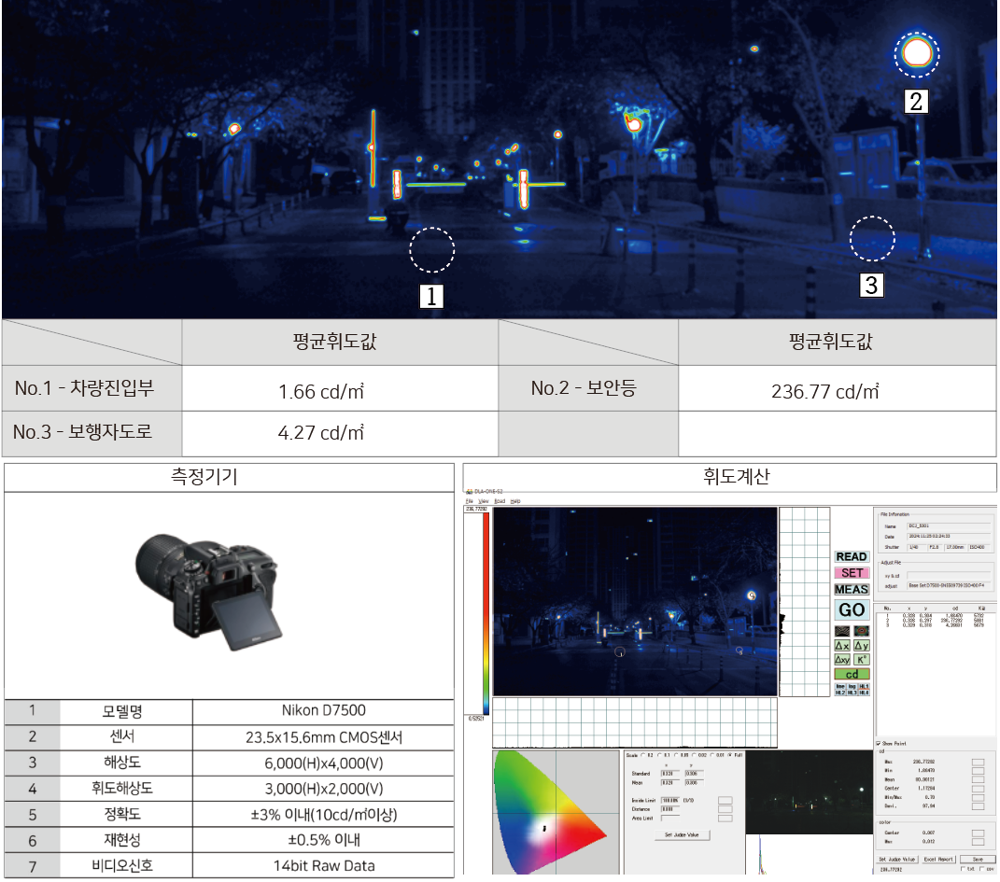Select measurement row 3 in results list
Image resolution: width=1000 pixels, height=882 pixels.
[935, 625]
